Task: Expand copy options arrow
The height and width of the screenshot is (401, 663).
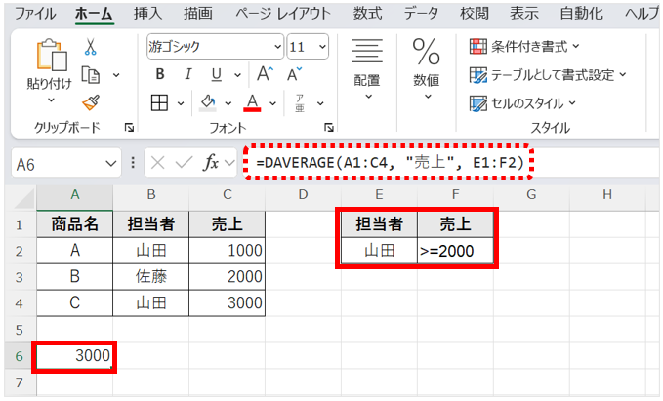Action: (x=116, y=75)
